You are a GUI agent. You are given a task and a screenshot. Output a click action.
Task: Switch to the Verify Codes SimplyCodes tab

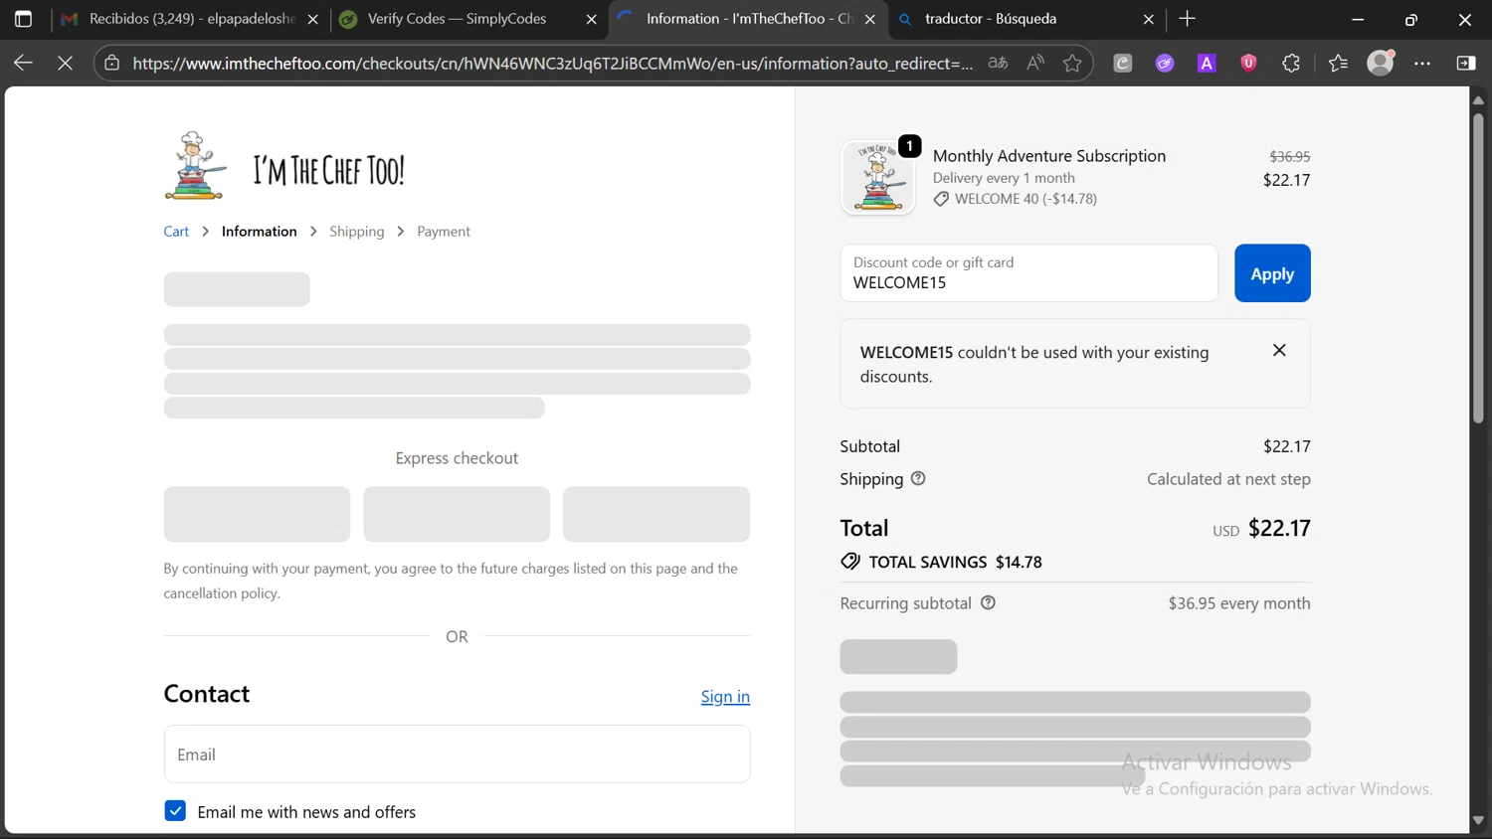[467, 19]
